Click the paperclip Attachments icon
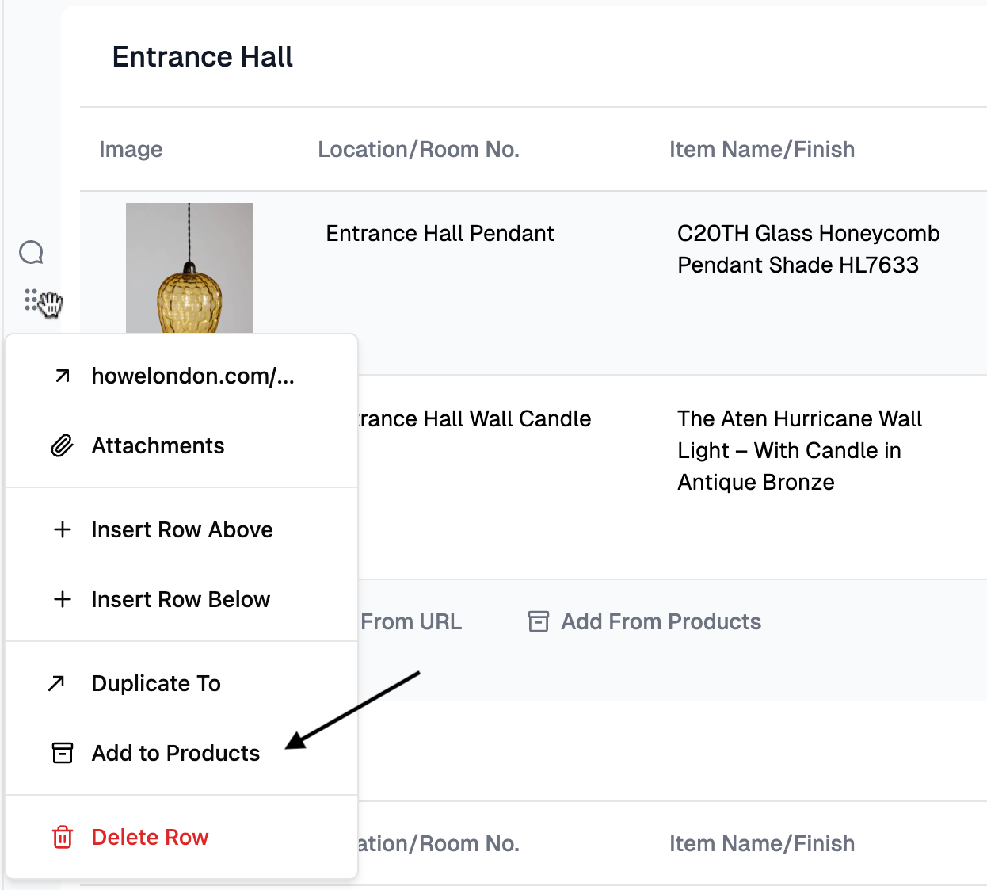This screenshot has height=890, width=987. click(62, 445)
